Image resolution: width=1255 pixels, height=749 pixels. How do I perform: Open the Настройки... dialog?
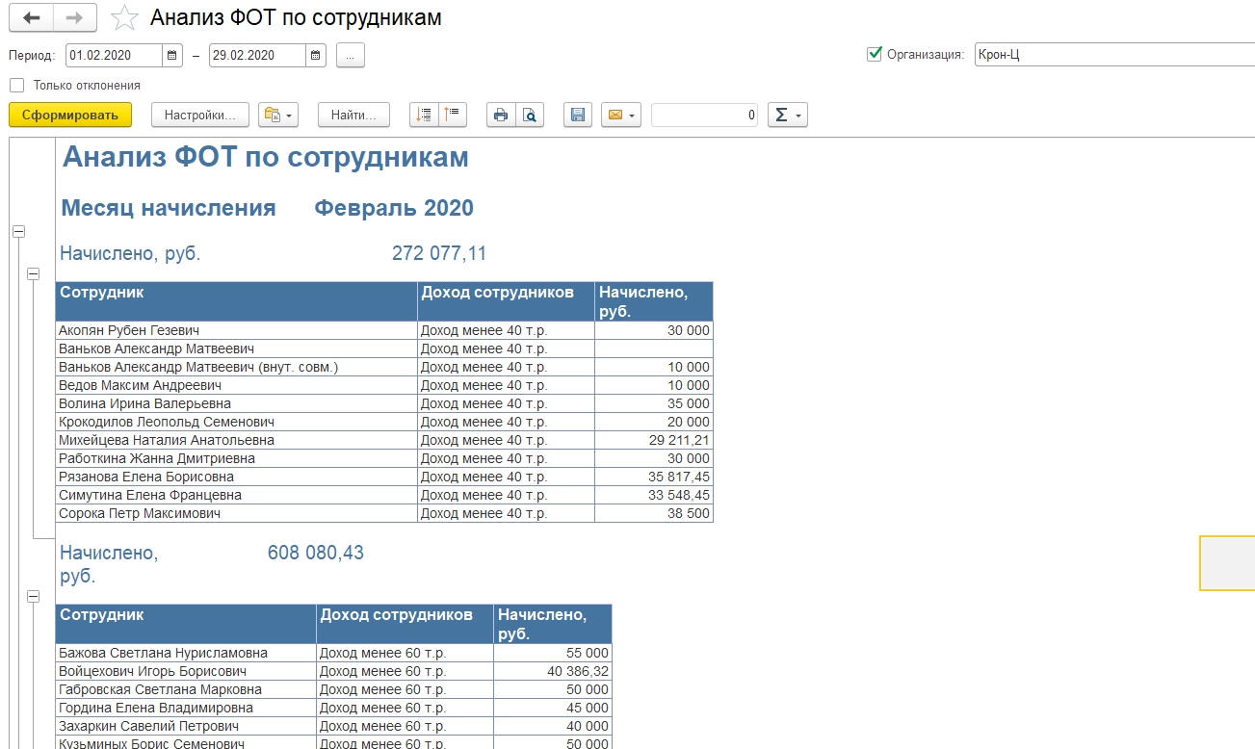tap(200, 116)
